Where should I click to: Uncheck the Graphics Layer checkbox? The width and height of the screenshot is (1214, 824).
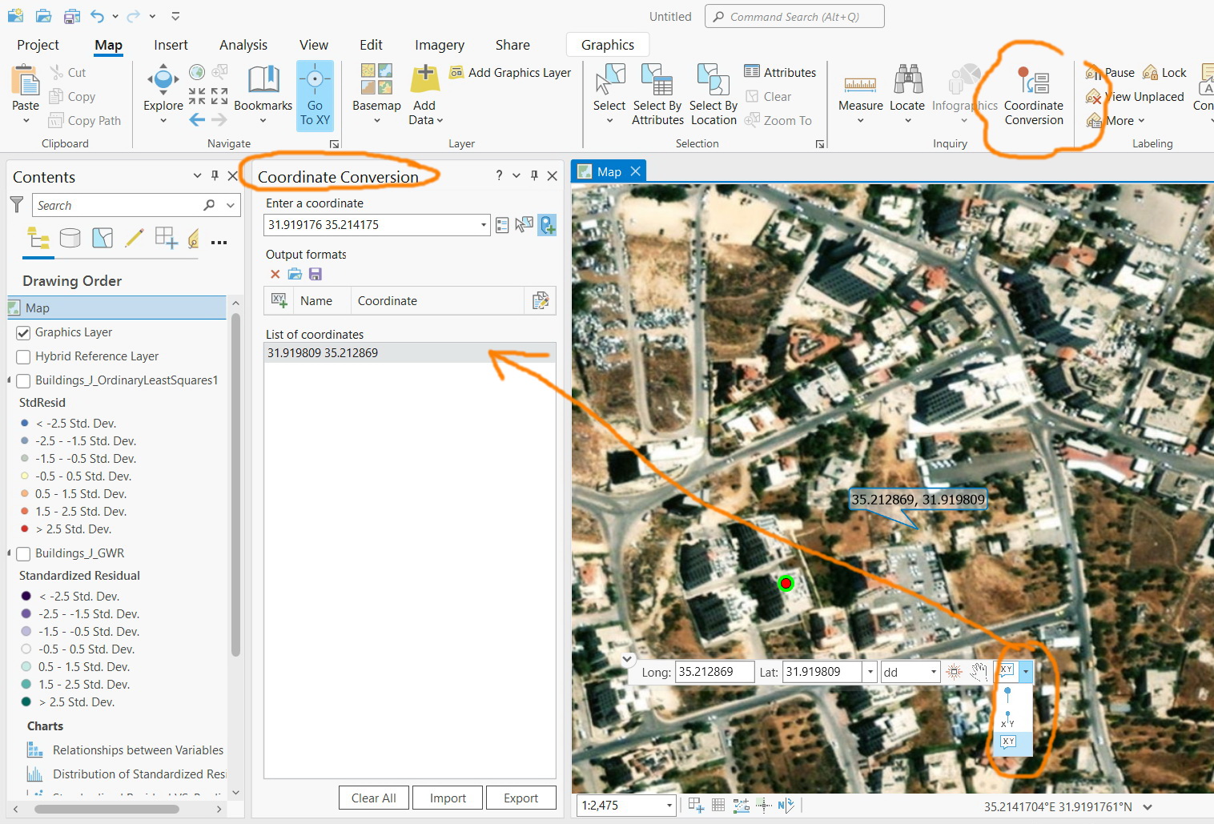(23, 332)
